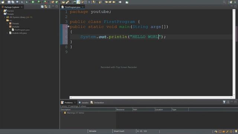The height and width of the screenshot is (134, 238).
Task: Click the Forward white arrow toolbar icon
Action: (x=120, y=2)
